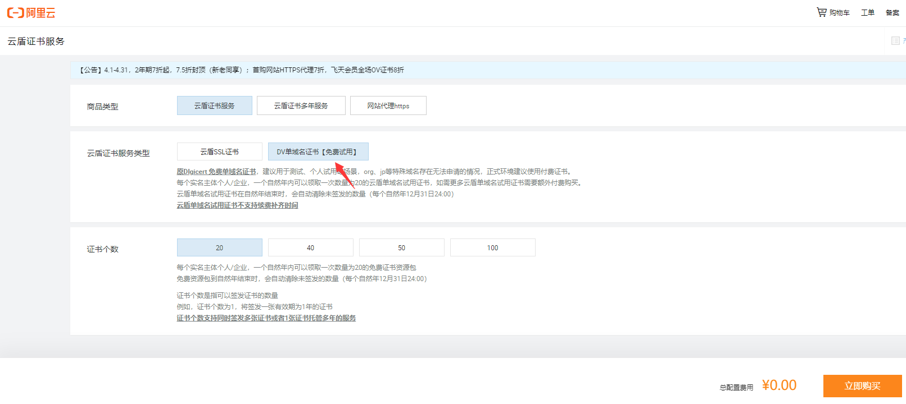
Task: Click the 云盾证书服务类型 label
Action: [x=118, y=153]
